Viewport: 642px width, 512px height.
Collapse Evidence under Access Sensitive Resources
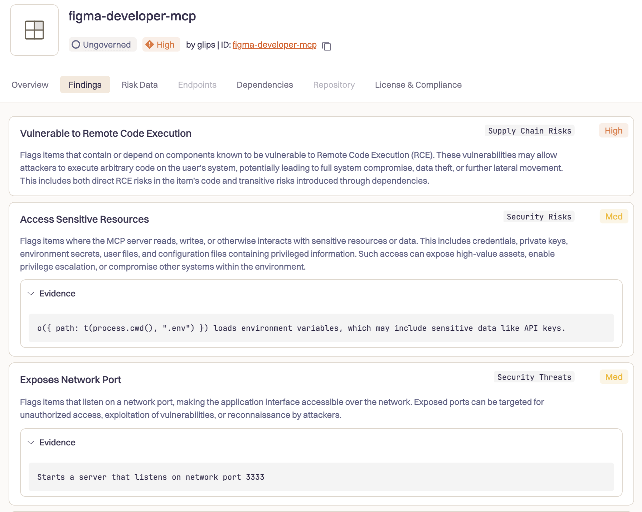[31, 294]
